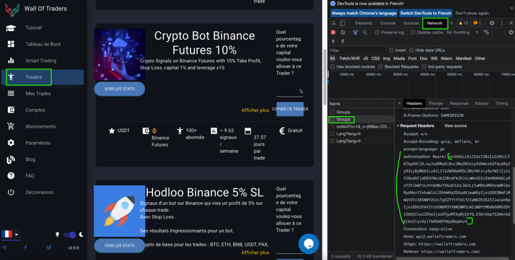Check the Invert checkbox

click(391, 50)
